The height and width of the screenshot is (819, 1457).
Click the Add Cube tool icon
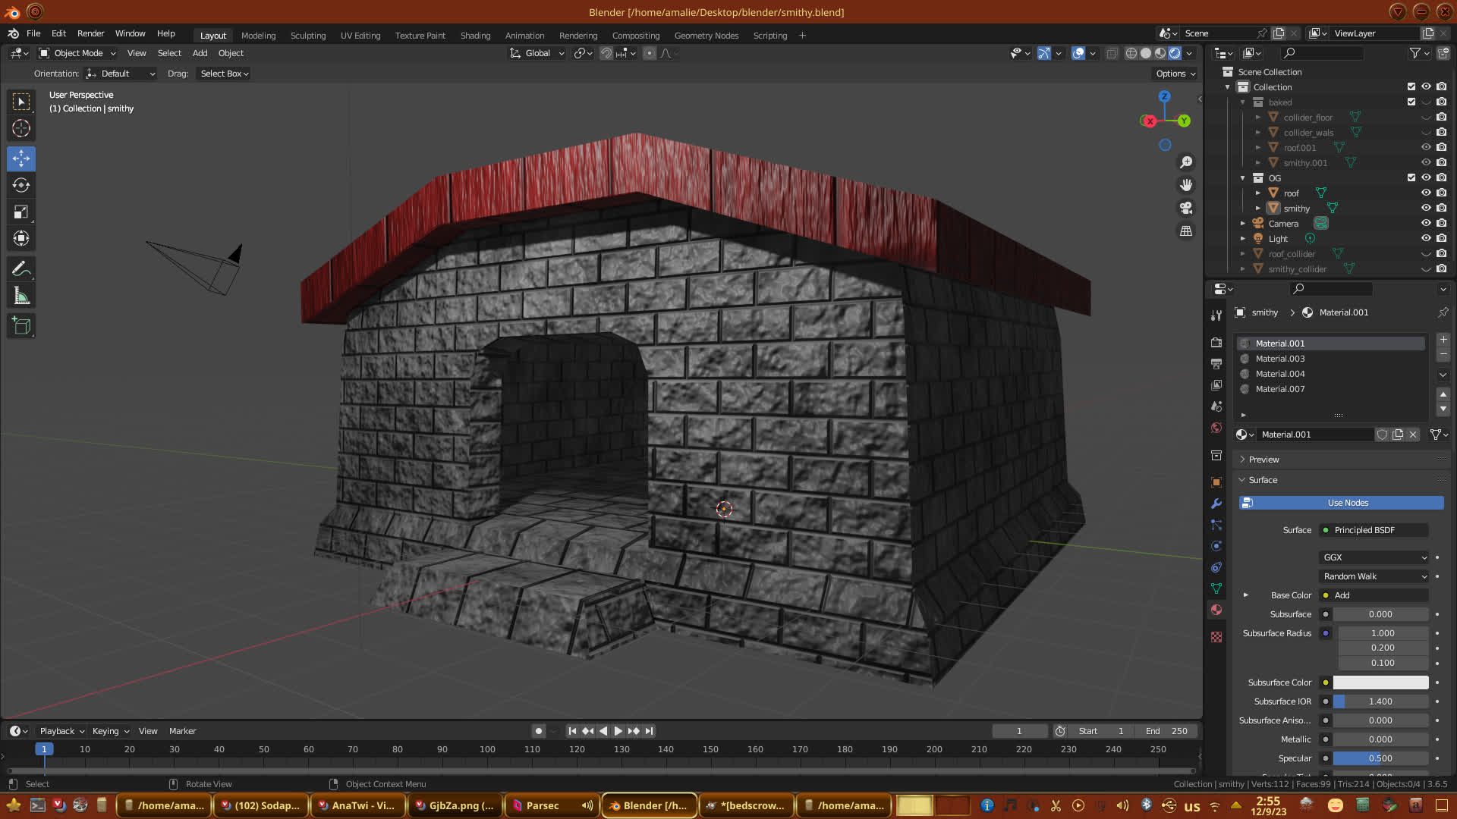point(21,326)
